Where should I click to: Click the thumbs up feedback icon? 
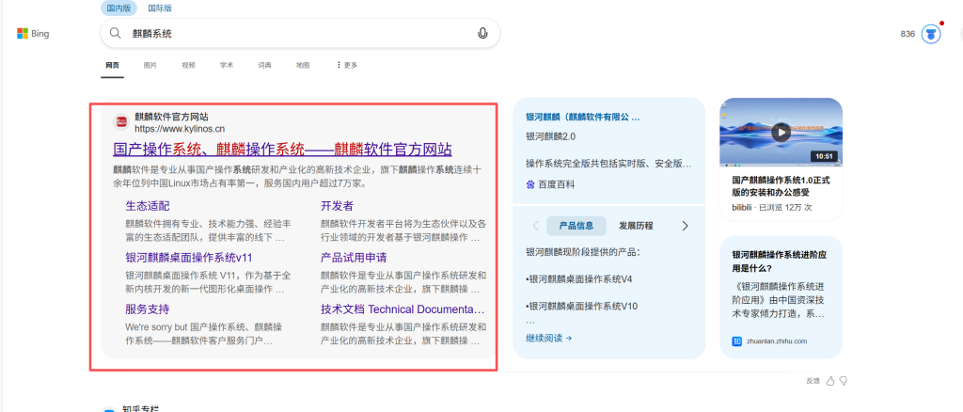829,381
